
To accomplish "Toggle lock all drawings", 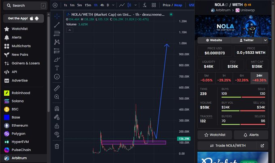I will (x=57, y=126).
